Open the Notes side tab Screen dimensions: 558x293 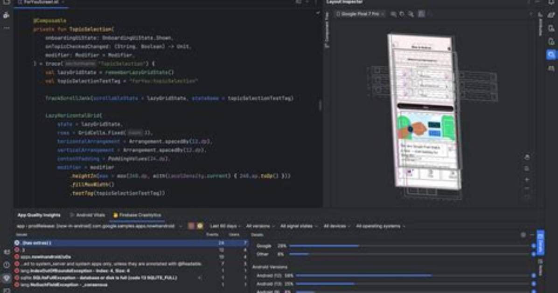[541, 267]
